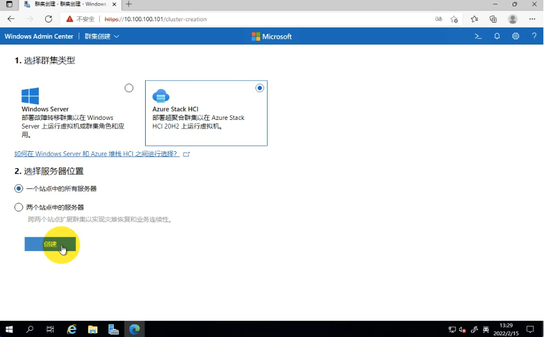Image resolution: width=544 pixels, height=337 pixels.
Task: Click the Edge icon on taskbar
Action: point(134,329)
